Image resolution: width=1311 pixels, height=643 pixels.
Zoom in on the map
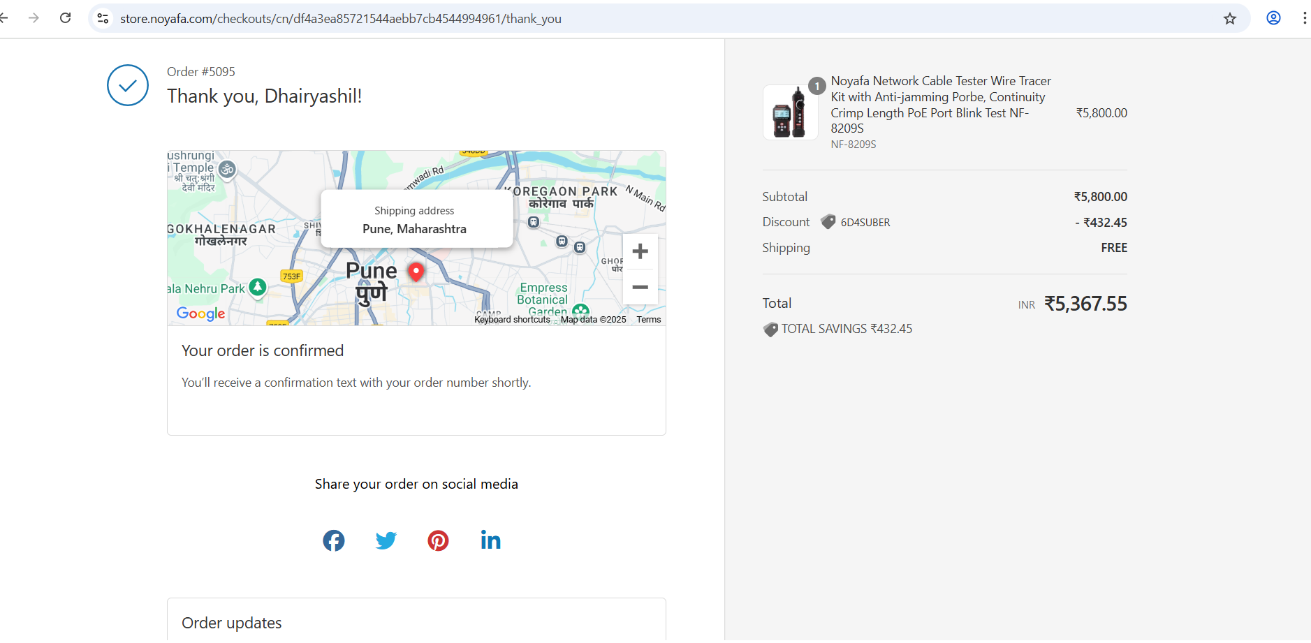pos(640,251)
